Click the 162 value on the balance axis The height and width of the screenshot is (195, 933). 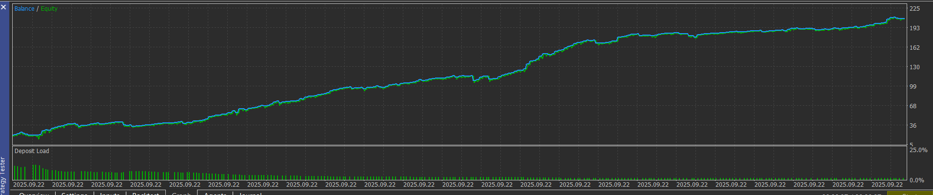point(914,48)
